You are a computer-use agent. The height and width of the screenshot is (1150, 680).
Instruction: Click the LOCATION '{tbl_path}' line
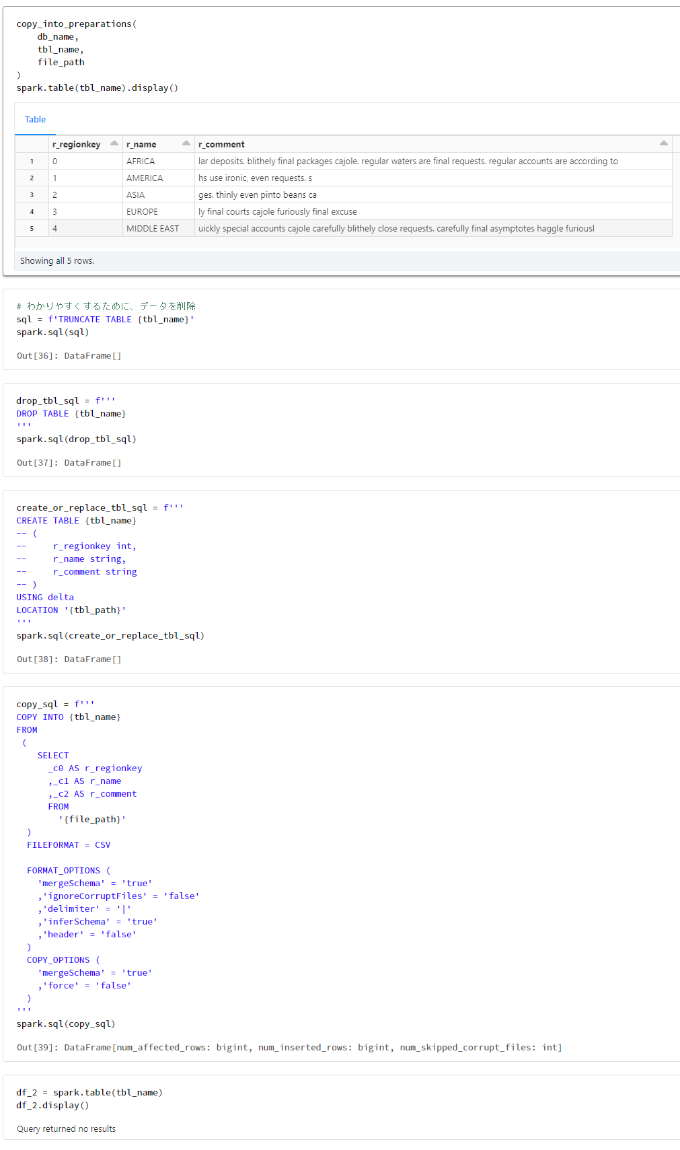click(71, 610)
